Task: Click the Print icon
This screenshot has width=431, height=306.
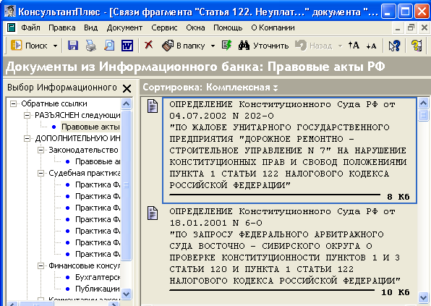Action: click(91, 46)
